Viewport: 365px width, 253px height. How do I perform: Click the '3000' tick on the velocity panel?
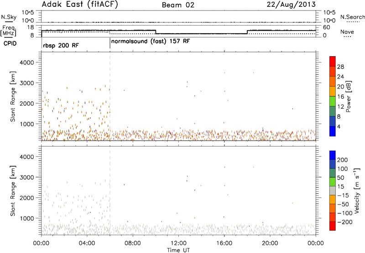point(26,177)
